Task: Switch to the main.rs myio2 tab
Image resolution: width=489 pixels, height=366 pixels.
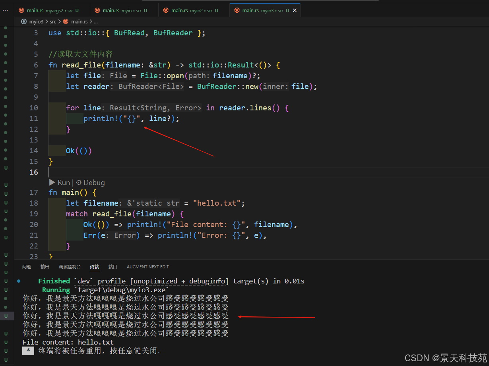Action: 194,10
